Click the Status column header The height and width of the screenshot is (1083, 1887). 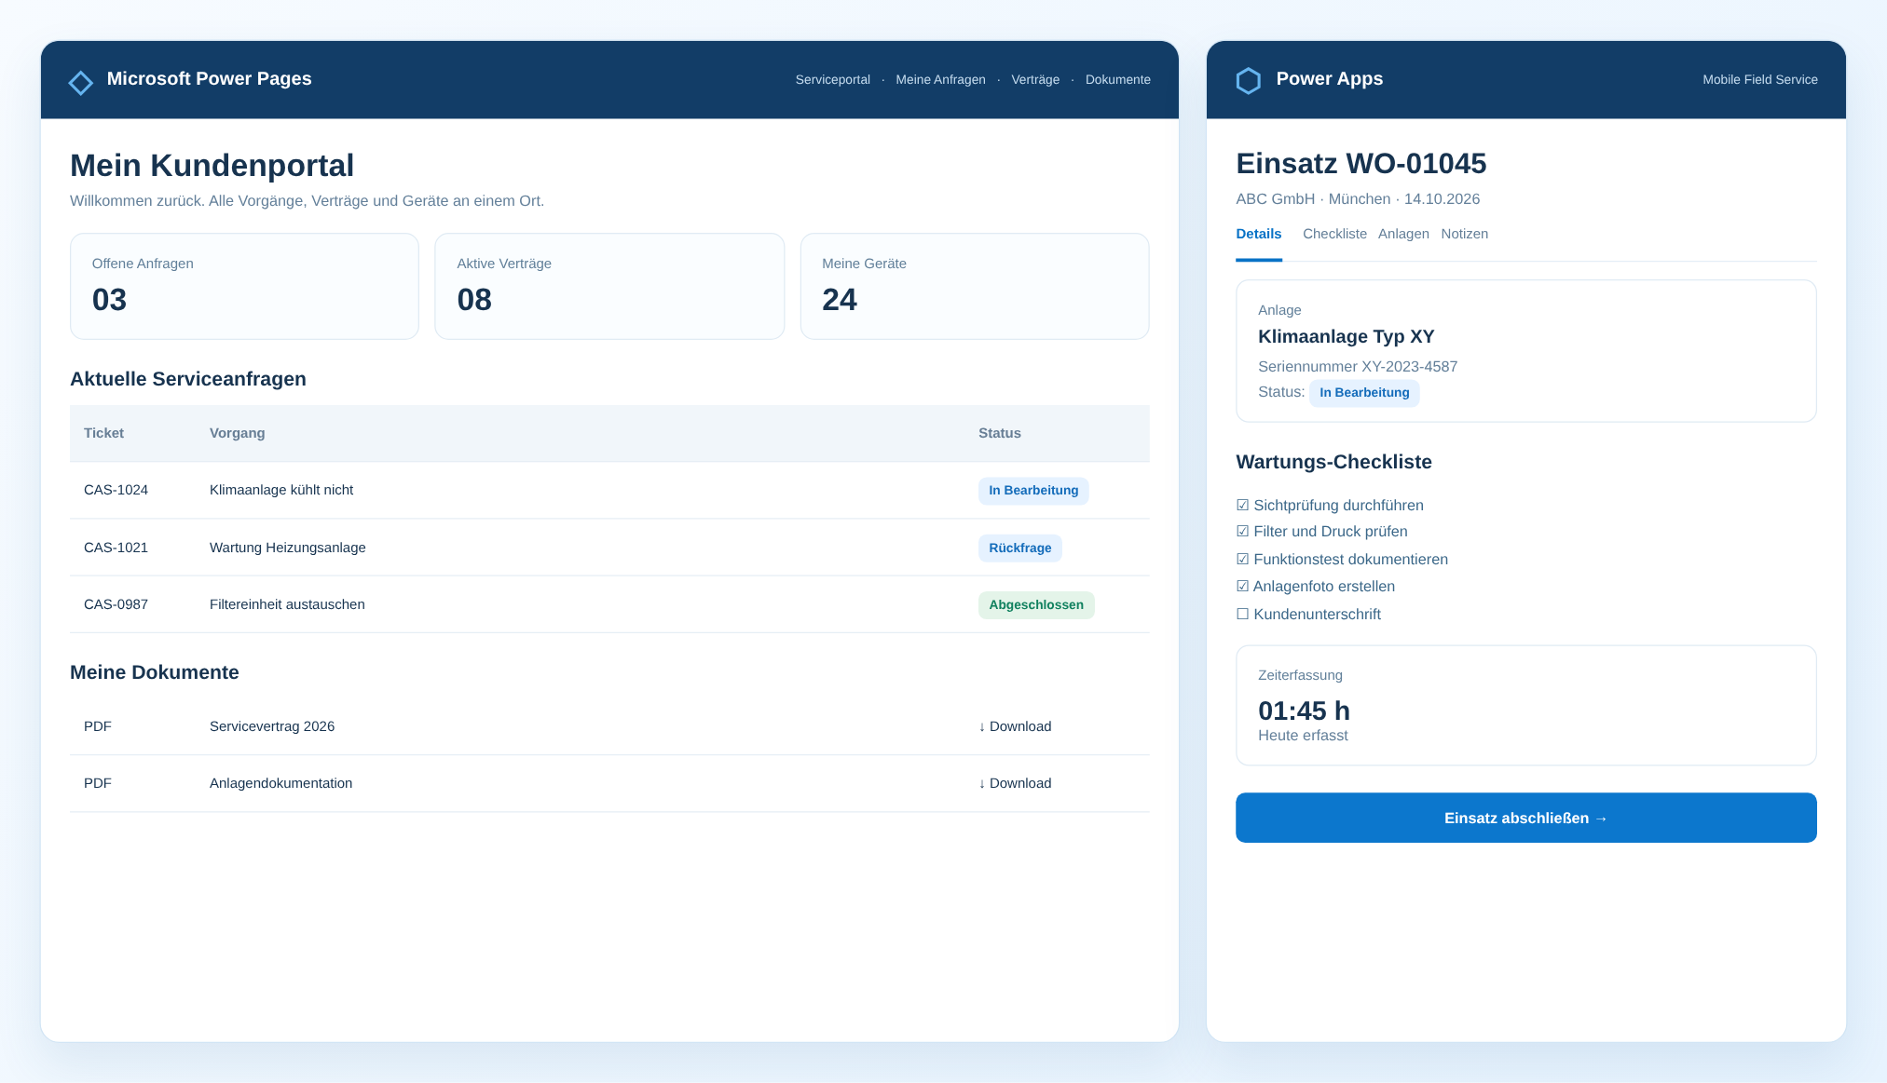999,433
